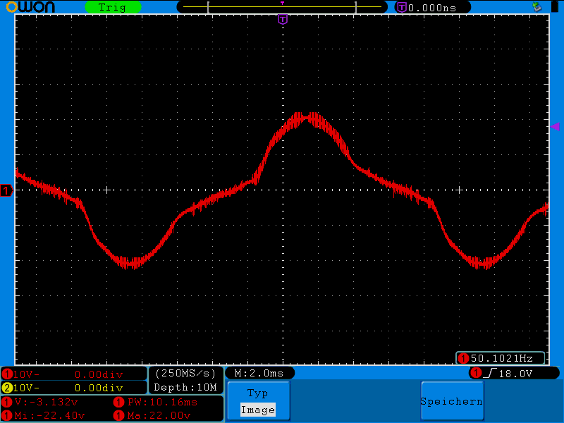Click the 50.1021Hz frequency readout
The height and width of the screenshot is (423, 564).
pos(501,358)
